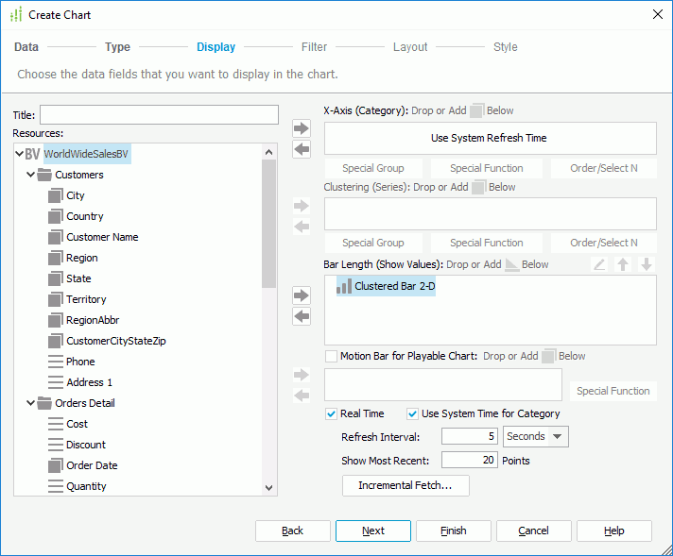Click the Quantity detail field icon

(x=56, y=486)
